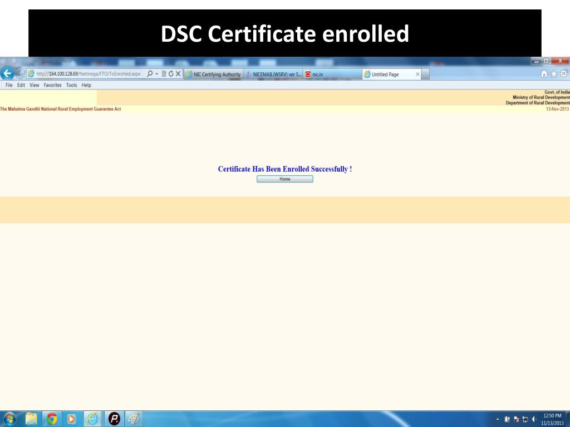This screenshot has height=427, width=570.
Task: Toggle the Compatibility View icon
Action: pyautogui.click(x=164, y=74)
